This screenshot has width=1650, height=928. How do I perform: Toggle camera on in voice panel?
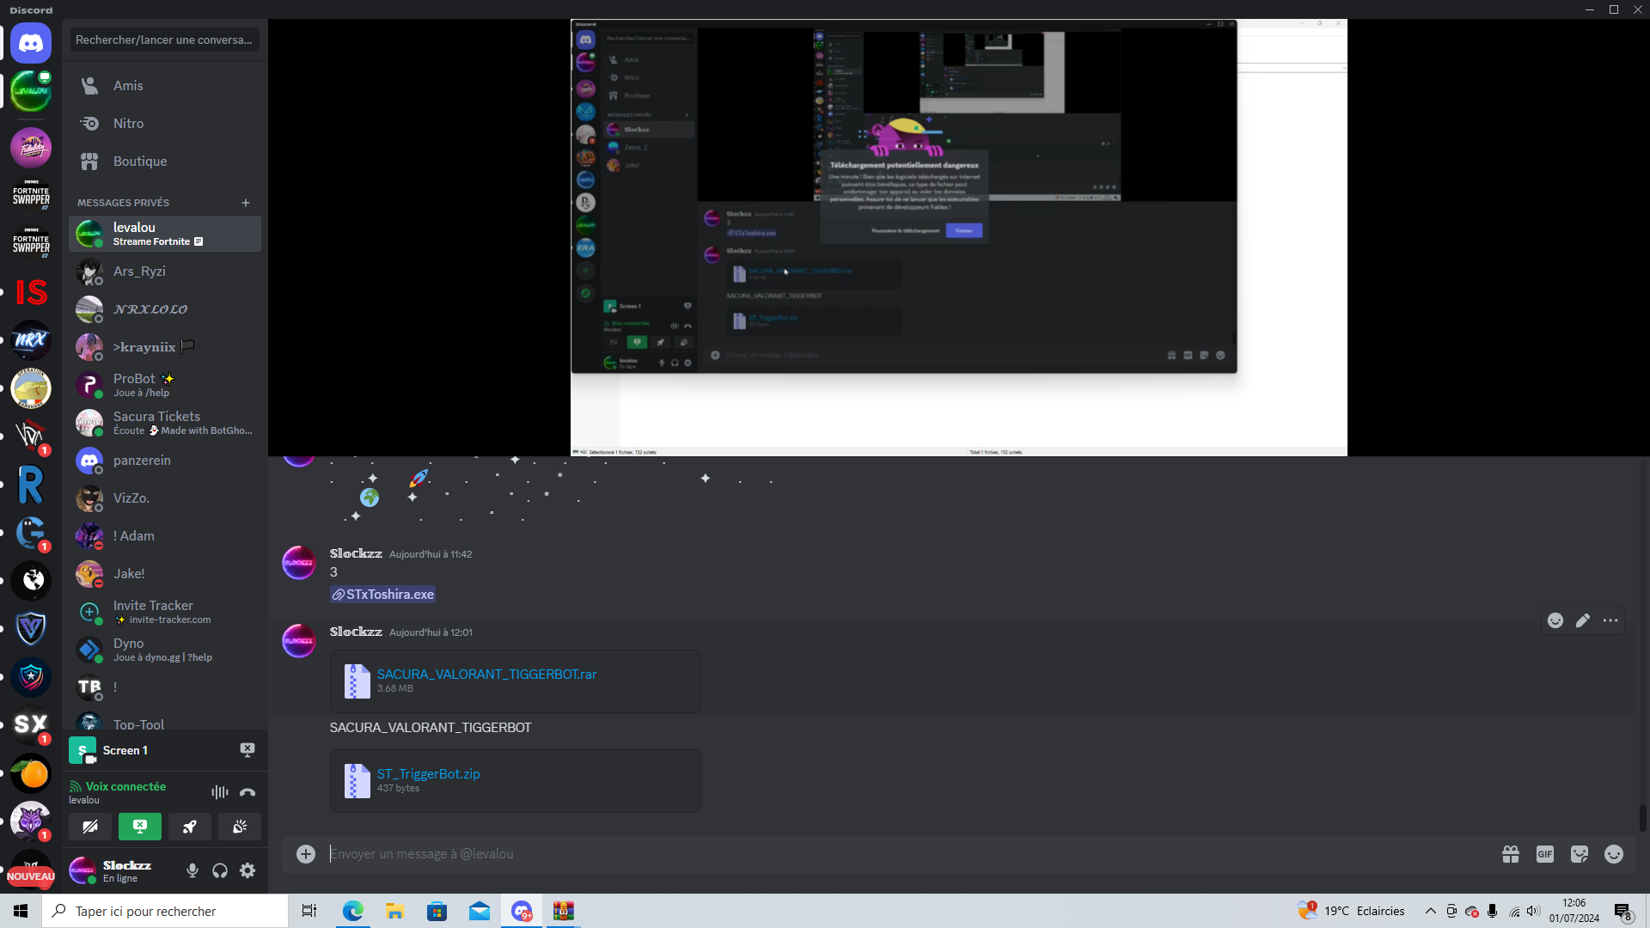click(x=90, y=827)
